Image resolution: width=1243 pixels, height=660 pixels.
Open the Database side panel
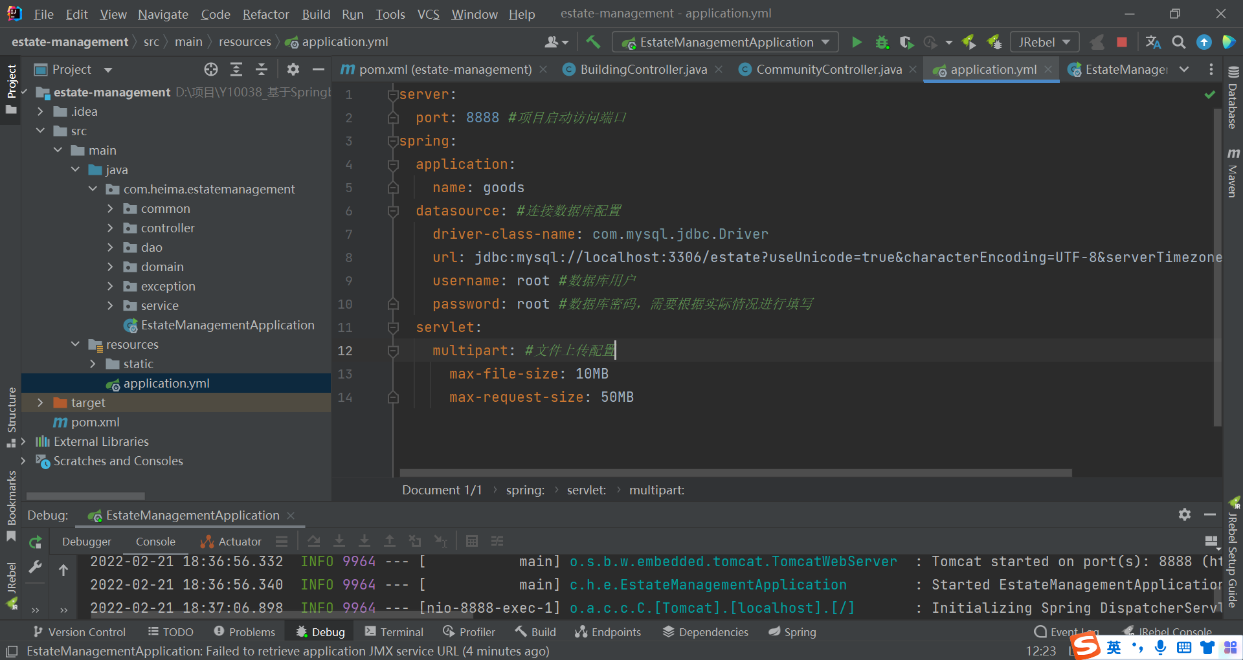tap(1233, 97)
